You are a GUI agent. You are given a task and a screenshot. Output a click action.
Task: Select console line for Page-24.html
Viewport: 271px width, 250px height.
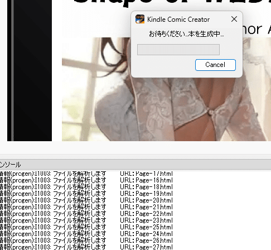click(86, 234)
